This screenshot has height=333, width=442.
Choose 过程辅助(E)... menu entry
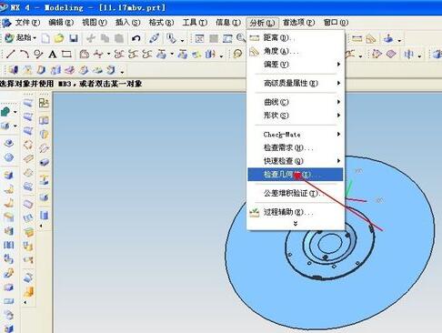[x=296, y=212]
